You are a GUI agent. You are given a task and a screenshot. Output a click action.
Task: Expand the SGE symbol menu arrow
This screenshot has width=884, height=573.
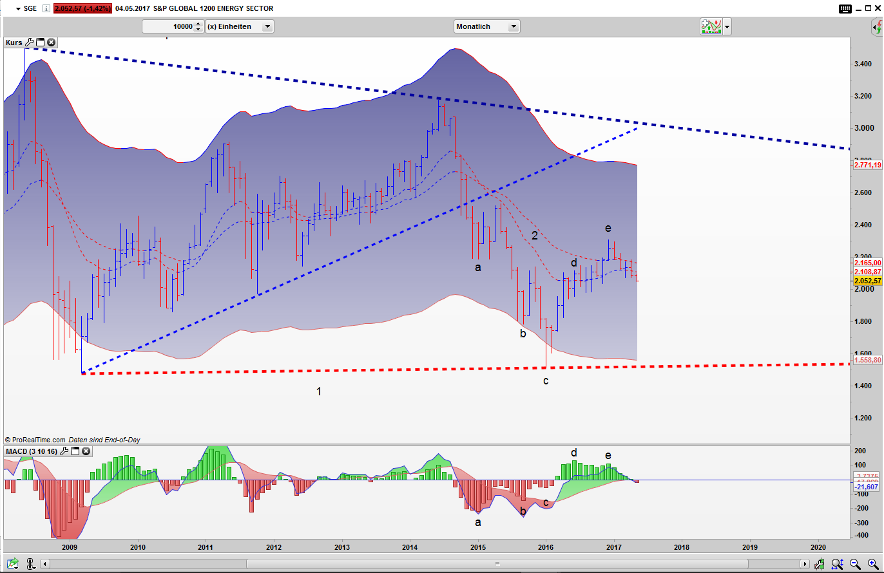17,8
